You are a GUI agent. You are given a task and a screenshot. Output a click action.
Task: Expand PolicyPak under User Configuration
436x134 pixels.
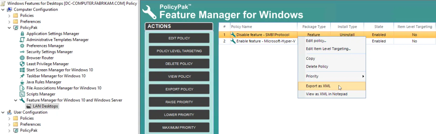pos(9,131)
